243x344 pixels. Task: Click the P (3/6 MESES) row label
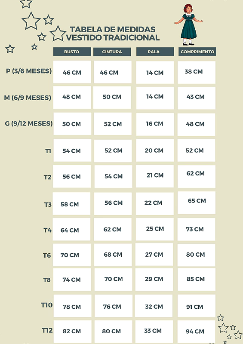(x=29, y=71)
